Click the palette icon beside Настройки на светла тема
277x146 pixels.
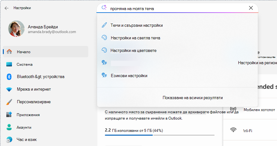click(x=104, y=37)
